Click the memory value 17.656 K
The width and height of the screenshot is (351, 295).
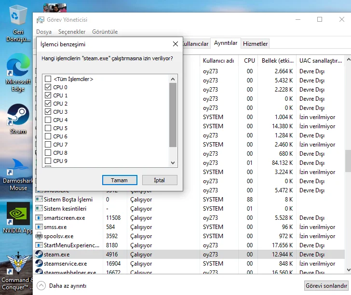[282, 245]
